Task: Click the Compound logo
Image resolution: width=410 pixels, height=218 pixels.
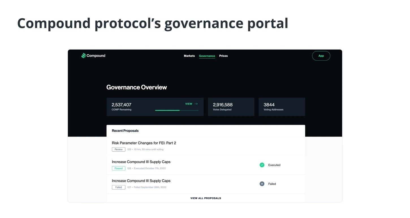Action: (93, 56)
